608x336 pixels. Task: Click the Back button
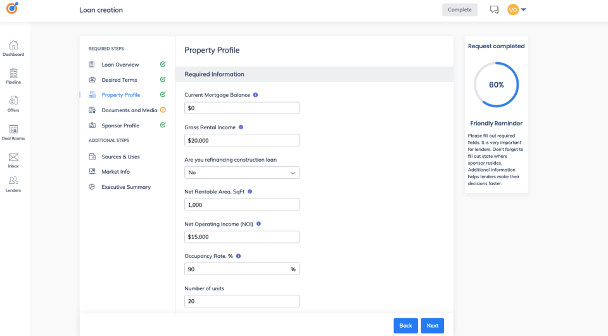point(405,325)
